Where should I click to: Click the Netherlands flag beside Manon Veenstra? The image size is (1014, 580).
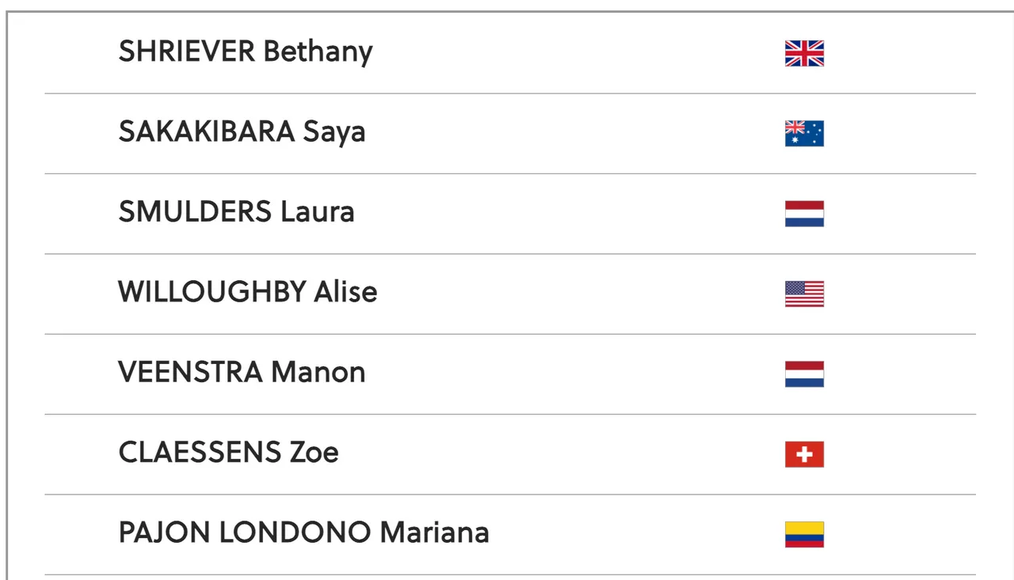coord(804,374)
